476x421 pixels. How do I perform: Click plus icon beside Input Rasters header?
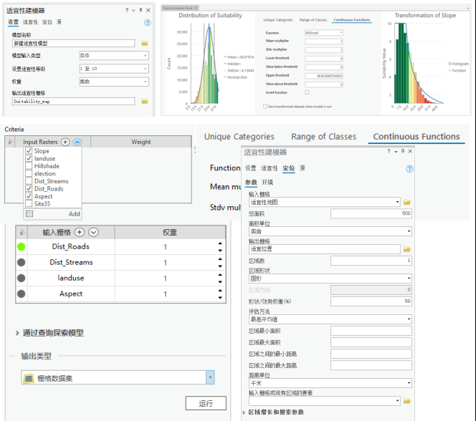[x=65, y=142]
